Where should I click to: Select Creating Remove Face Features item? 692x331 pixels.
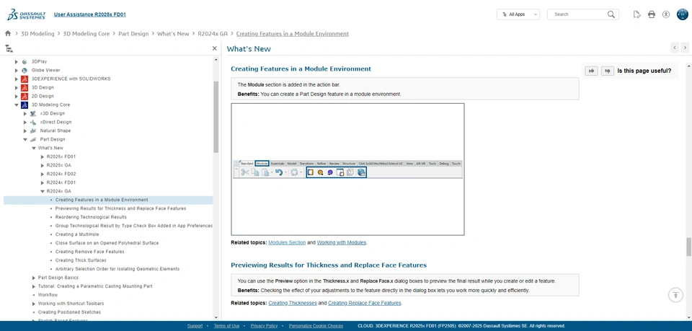point(90,252)
